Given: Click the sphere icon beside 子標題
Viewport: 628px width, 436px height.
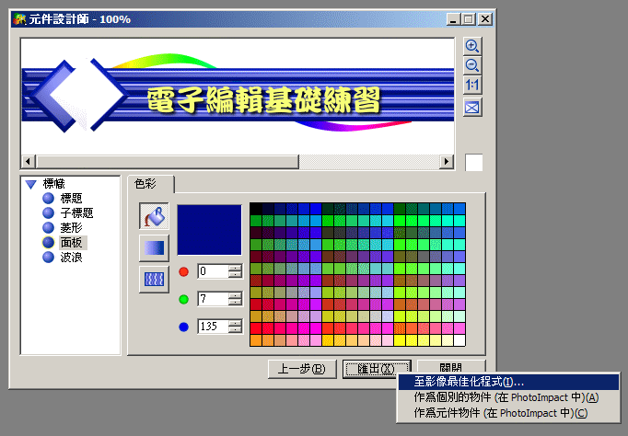Looking at the screenshot, I should point(49,212).
